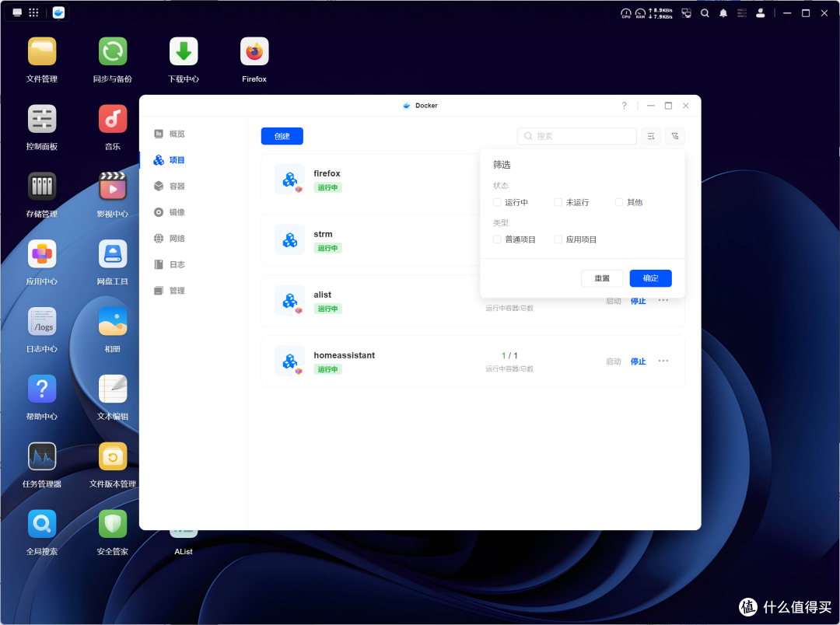Open the 全局搜索 desktop icon
This screenshot has width=840, height=625.
tap(42, 524)
